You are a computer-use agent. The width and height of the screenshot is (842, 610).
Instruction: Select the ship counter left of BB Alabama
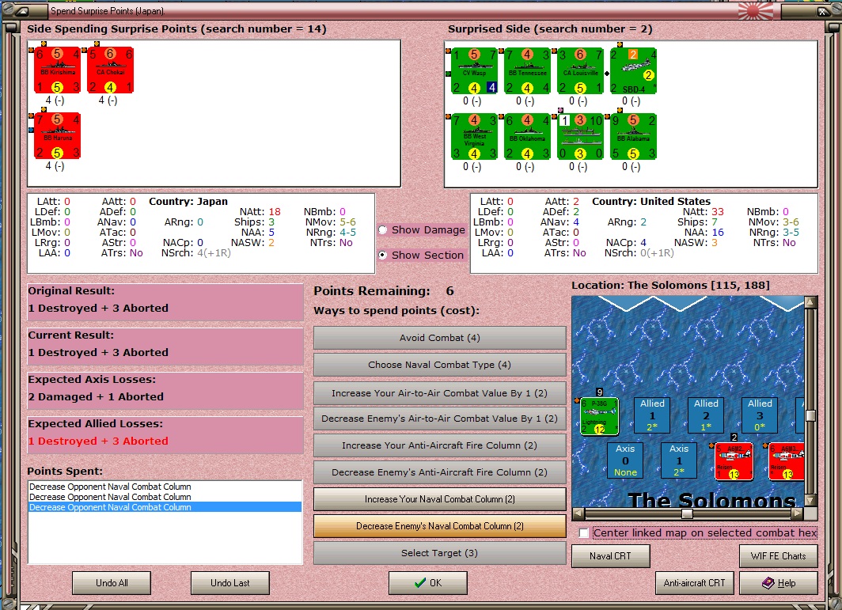580,136
